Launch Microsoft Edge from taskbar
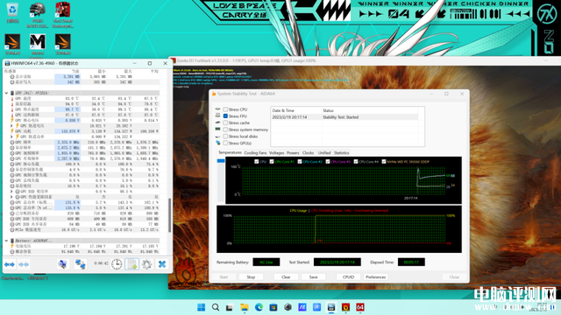Screen dimensions: 561x315 259,307
